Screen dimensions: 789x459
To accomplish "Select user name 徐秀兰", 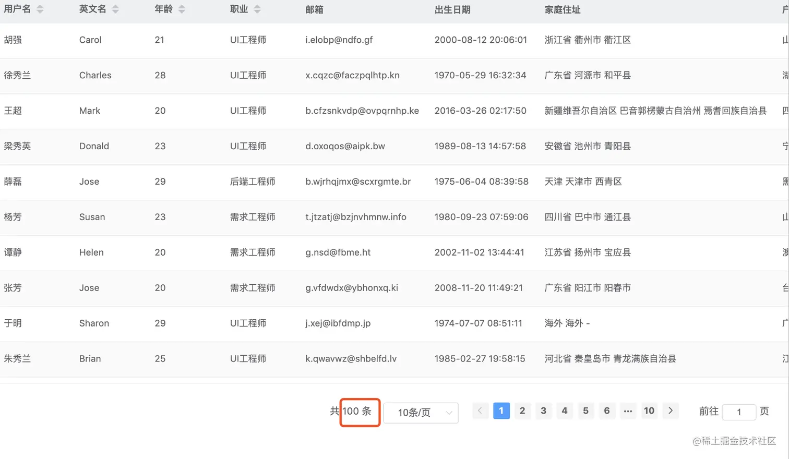I will [x=17, y=75].
